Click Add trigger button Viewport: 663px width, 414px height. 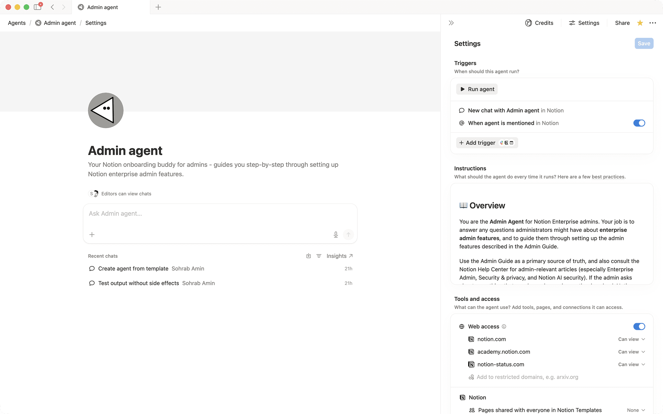click(487, 143)
